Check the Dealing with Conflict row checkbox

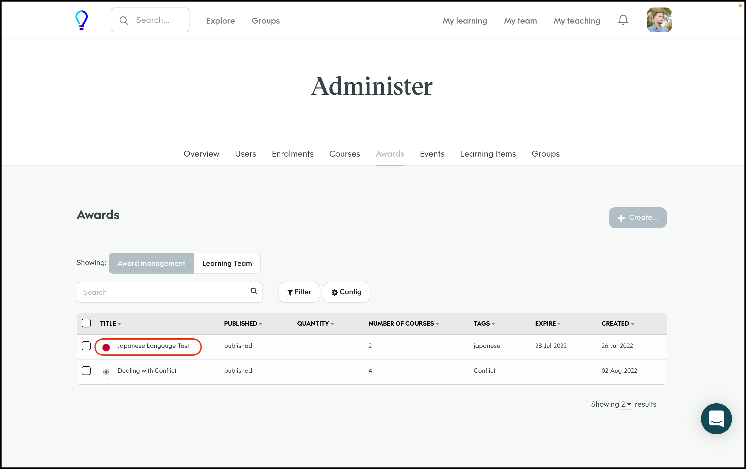pos(86,371)
